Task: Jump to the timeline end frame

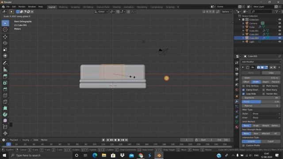Action: (x=126, y=140)
